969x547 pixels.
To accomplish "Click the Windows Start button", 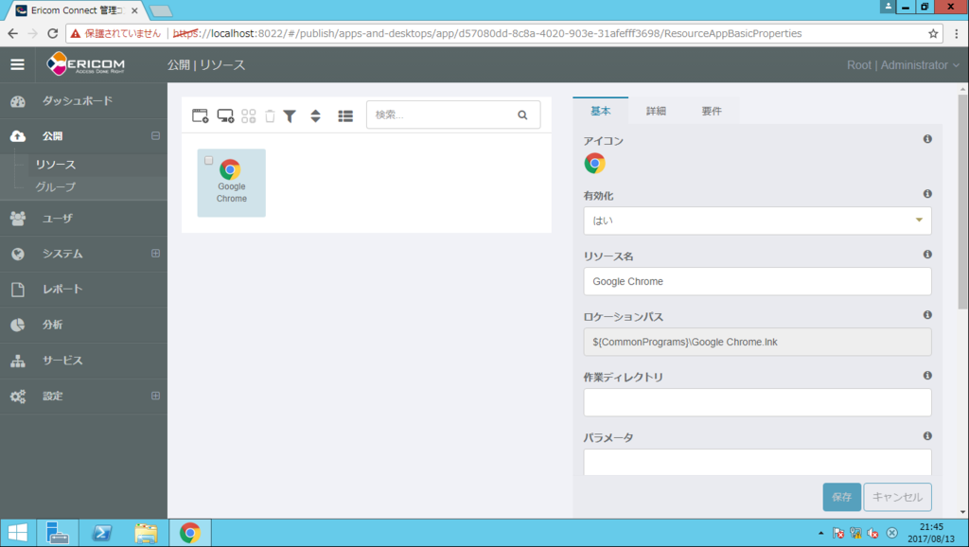I will (x=18, y=533).
